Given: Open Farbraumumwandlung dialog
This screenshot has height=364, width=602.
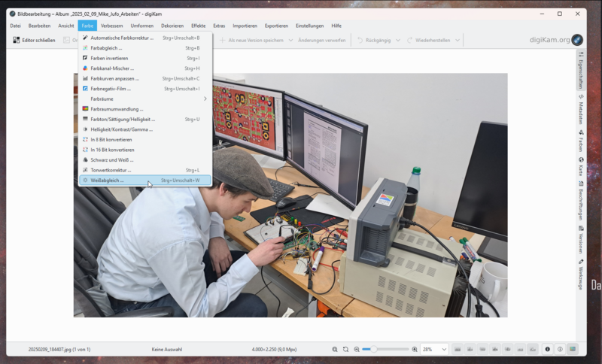Looking at the screenshot, I should click(x=145, y=109).
